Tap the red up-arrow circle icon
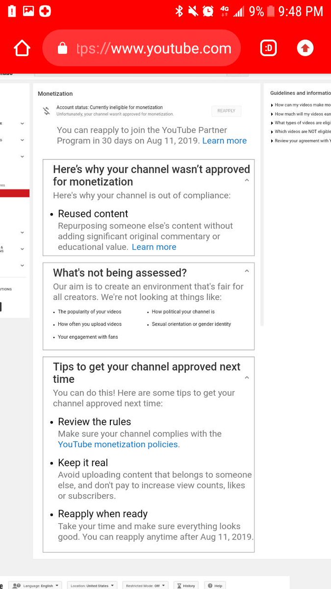This screenshot has width=331, height=589. pyautogui.click(x=305, y=48)
